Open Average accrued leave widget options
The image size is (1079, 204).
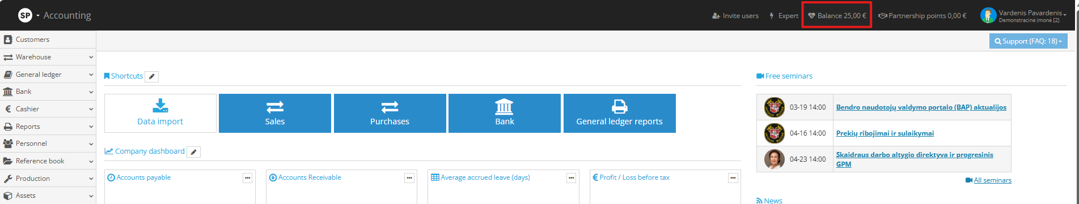(x=571, y=177)
